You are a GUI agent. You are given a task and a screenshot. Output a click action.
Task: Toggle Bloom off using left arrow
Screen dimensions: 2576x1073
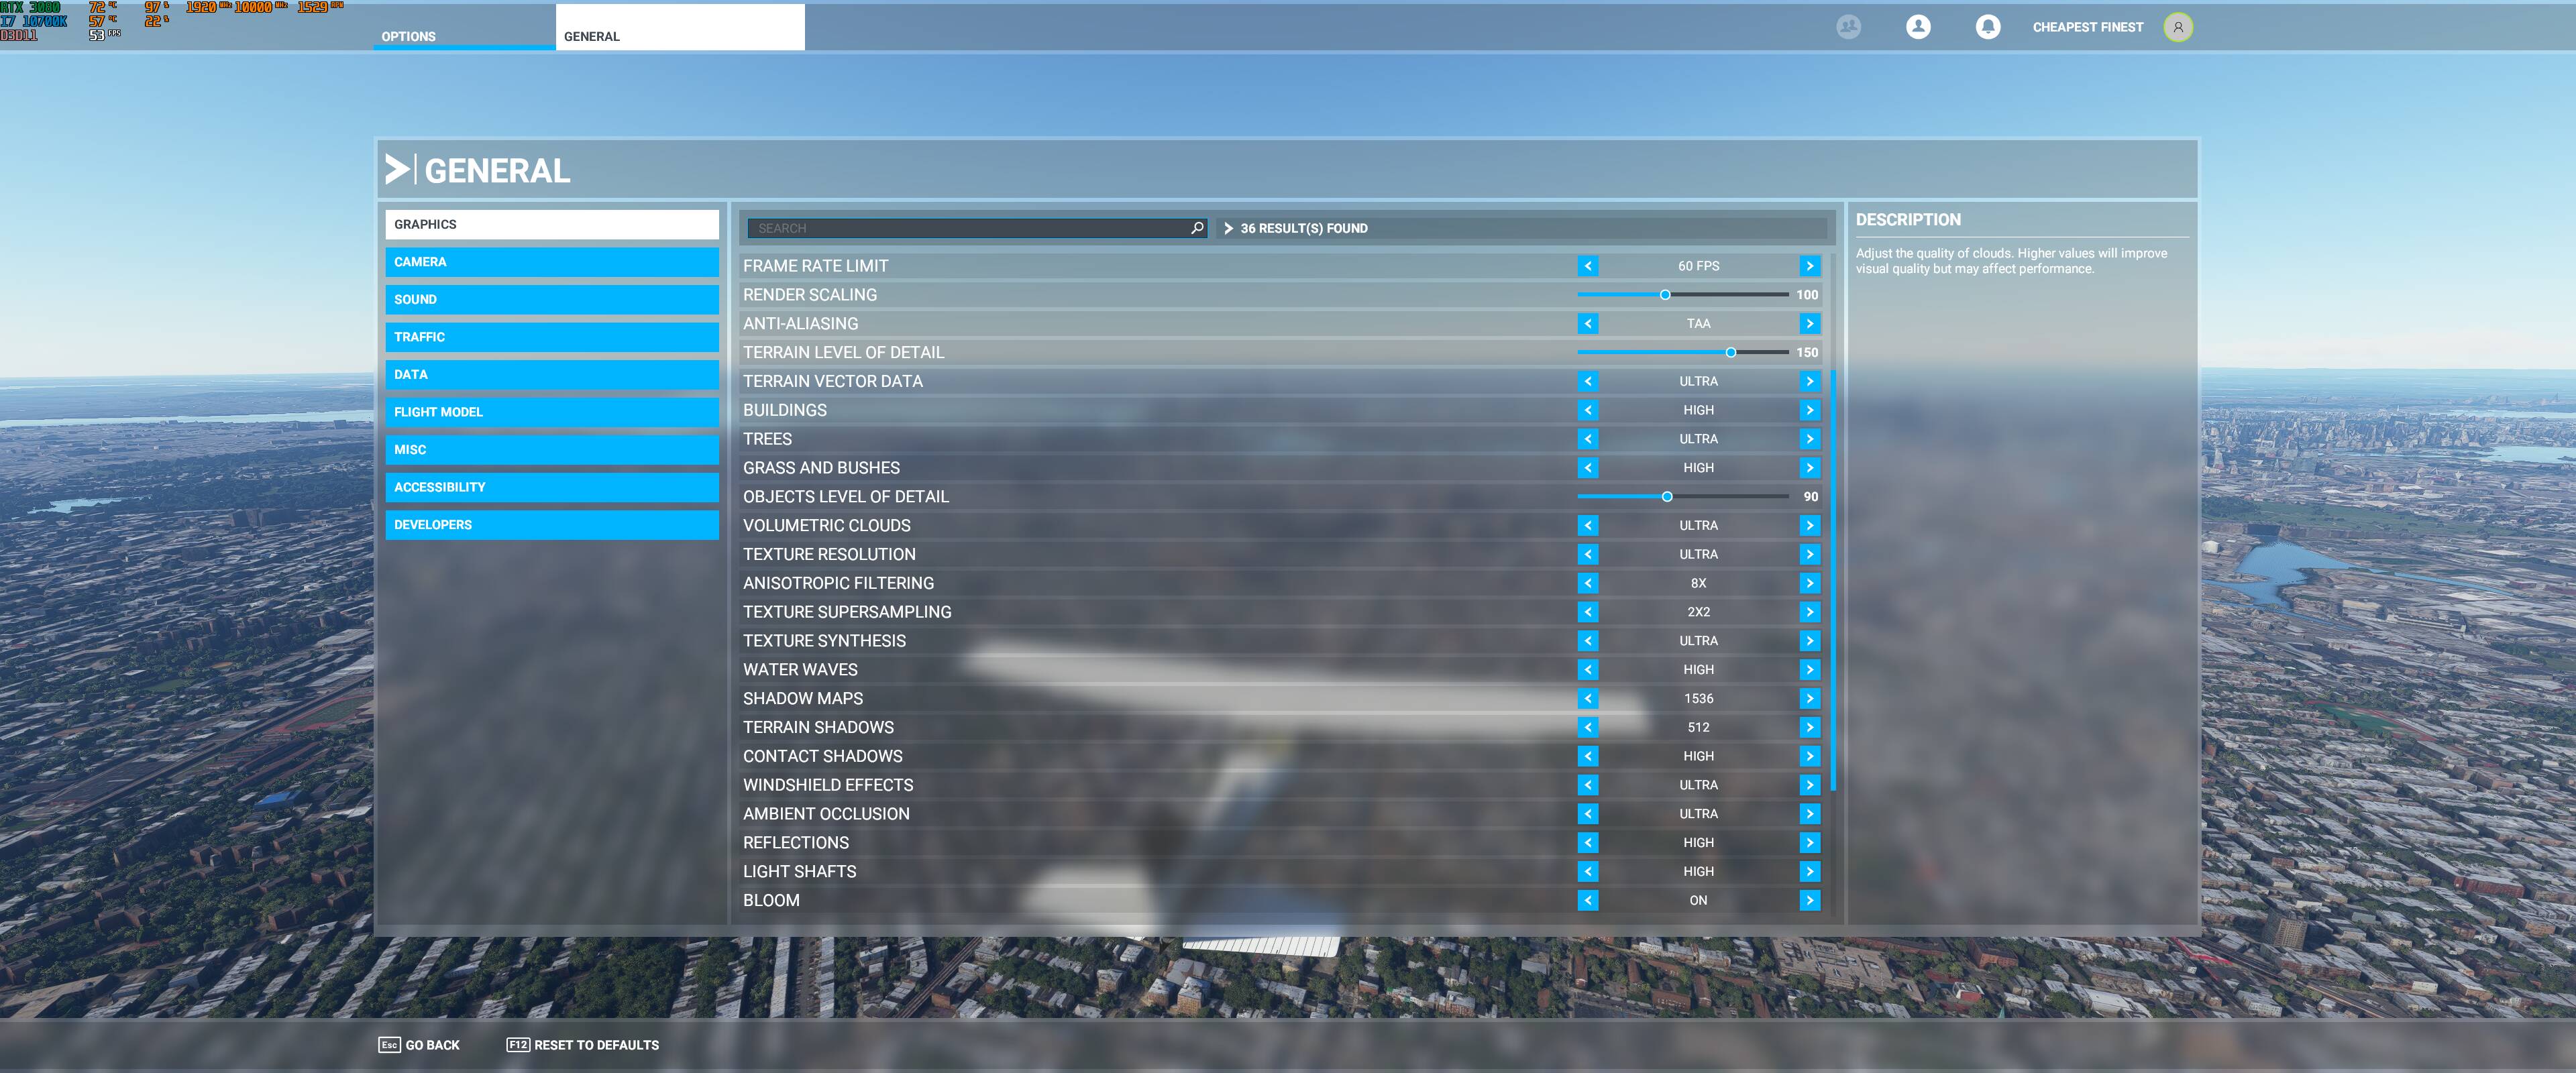point(1587,900)
